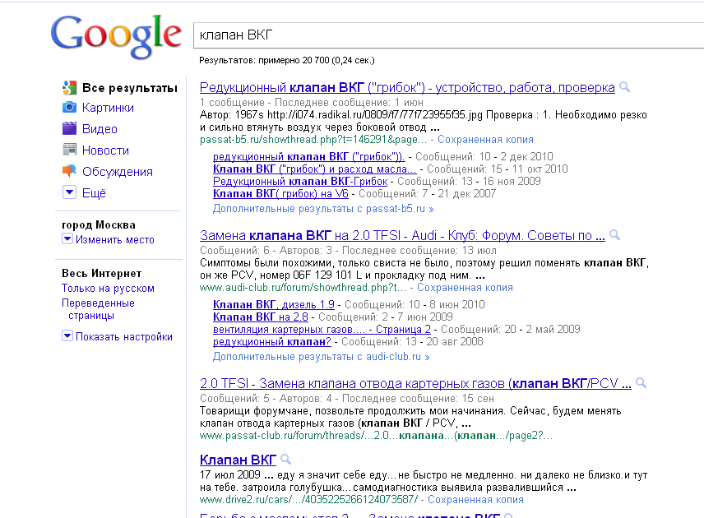This screenshot has width=704, height=518.
Task: Preview the first result with magnifier icon
Action: tap(624, 87)
